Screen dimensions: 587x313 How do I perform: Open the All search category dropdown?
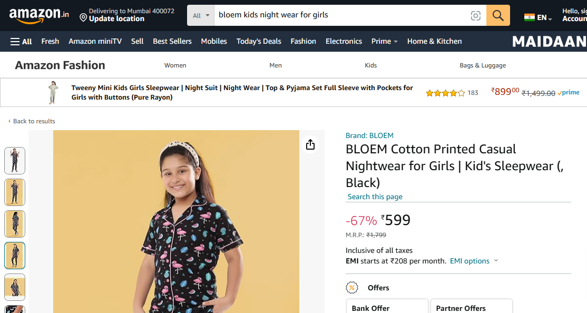[201, 15]
